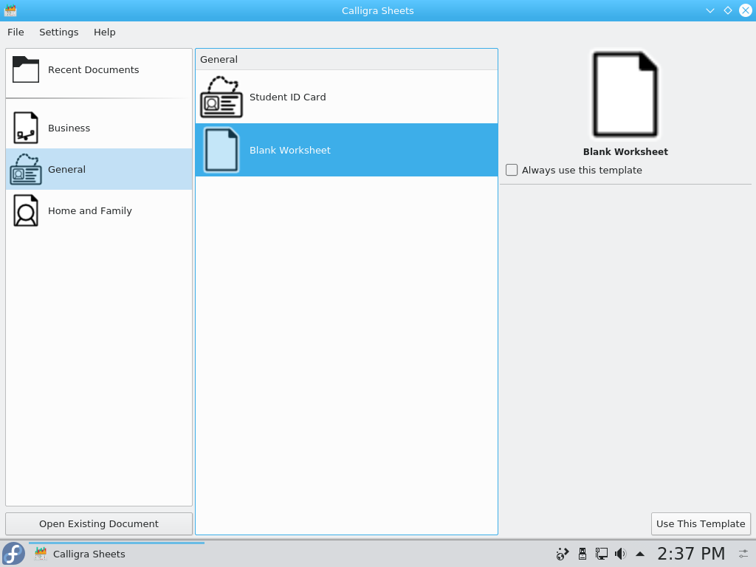Click the Open Existing Document button
Image resolution: width=756 pixels, height=567 pixels.
[99, 523]
